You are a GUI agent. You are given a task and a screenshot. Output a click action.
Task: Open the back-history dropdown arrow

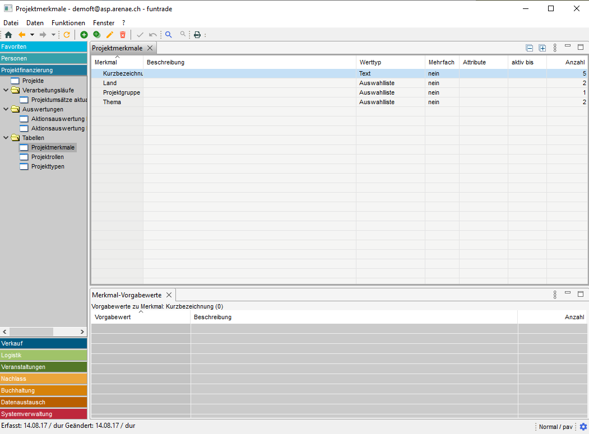click(x=32, y=35)
